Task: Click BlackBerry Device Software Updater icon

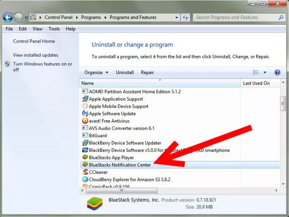Action: (85, 143)
